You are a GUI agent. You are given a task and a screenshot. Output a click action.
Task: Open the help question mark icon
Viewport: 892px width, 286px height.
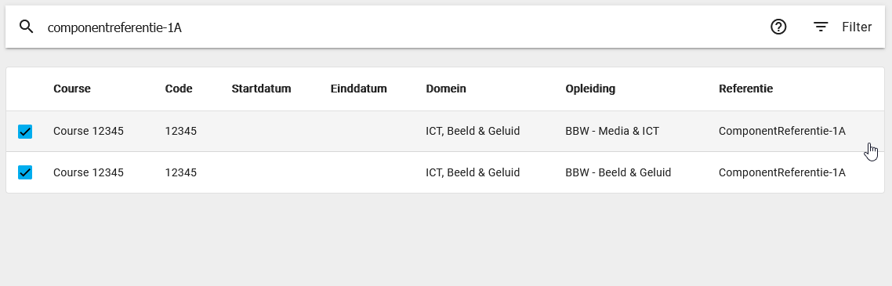click(x=778, y=27)
